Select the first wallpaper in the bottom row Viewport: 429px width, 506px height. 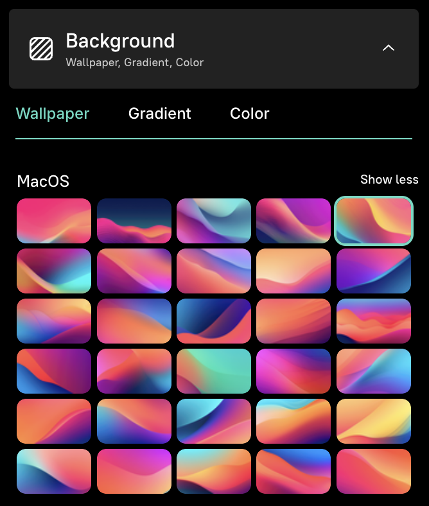(x=54, y=471)
